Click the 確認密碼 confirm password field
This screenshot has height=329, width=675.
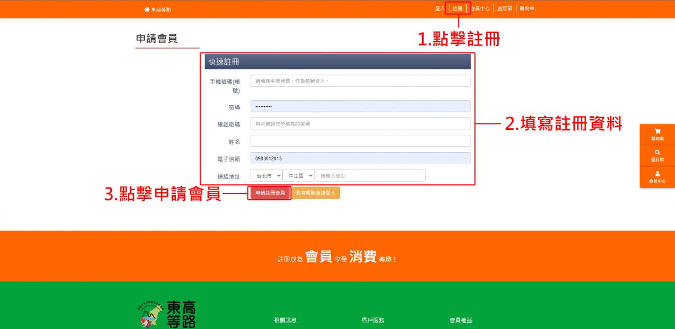360,124
